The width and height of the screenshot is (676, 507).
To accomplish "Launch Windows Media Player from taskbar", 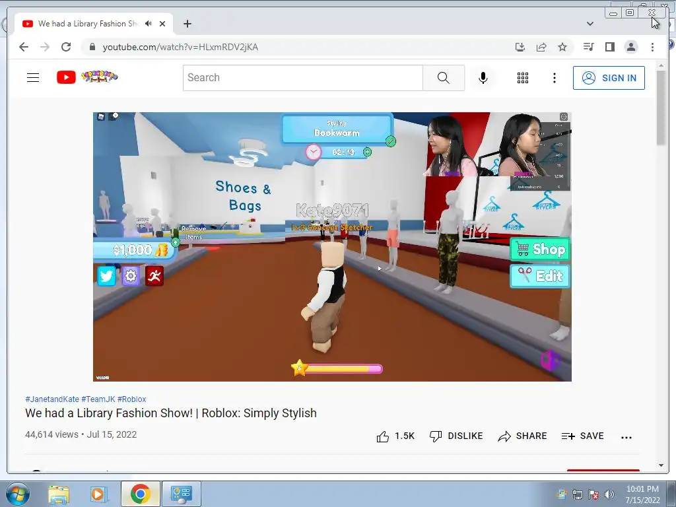I will tap(98, 494).
